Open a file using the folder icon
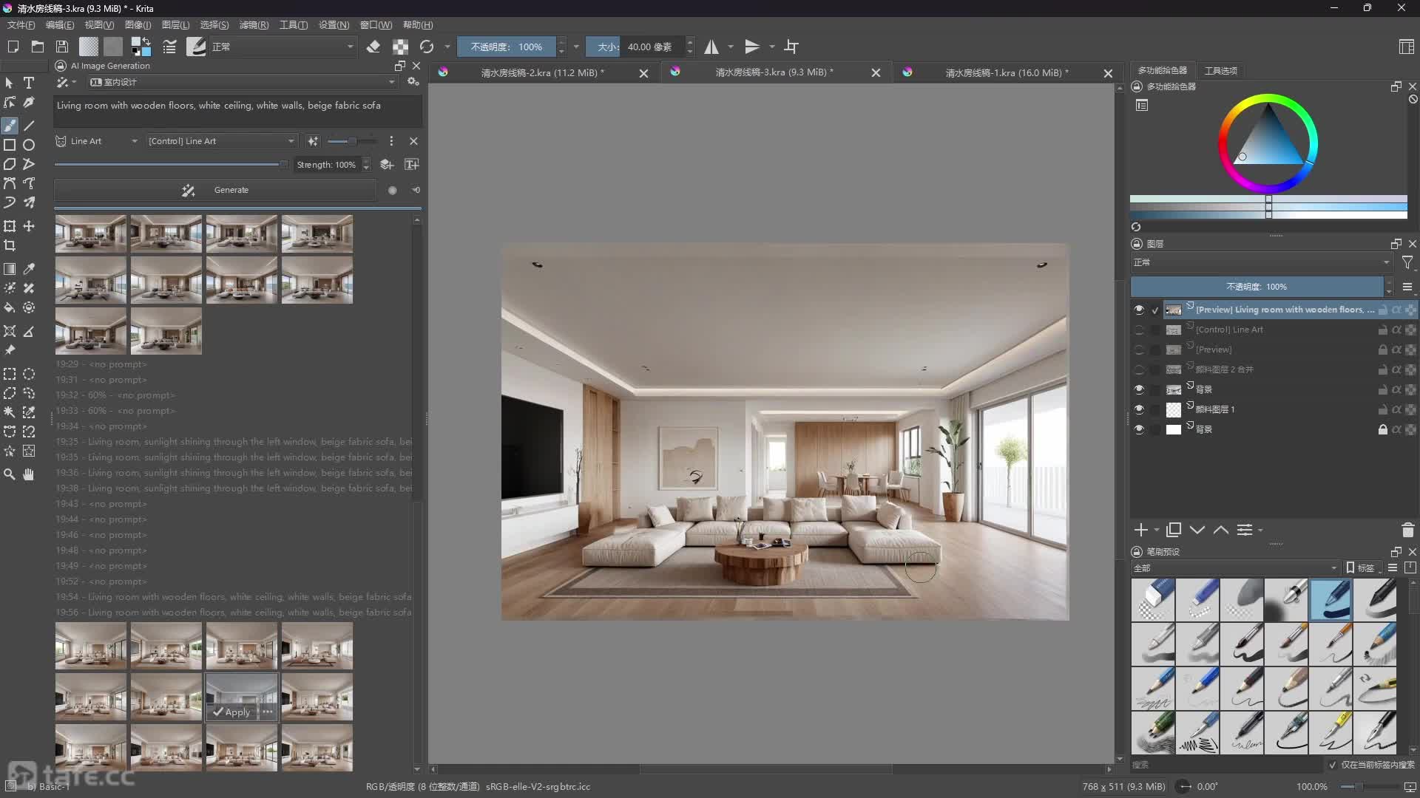The image size is (1420, 798). click(38, 47)
